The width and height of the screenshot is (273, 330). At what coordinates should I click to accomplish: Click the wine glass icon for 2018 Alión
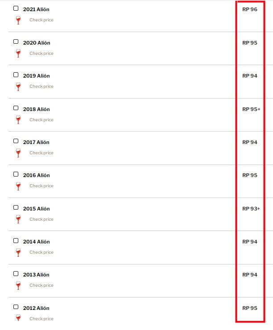(x=18, y=120)
